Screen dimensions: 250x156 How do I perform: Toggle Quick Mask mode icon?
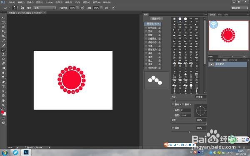[x=3, y=119]
